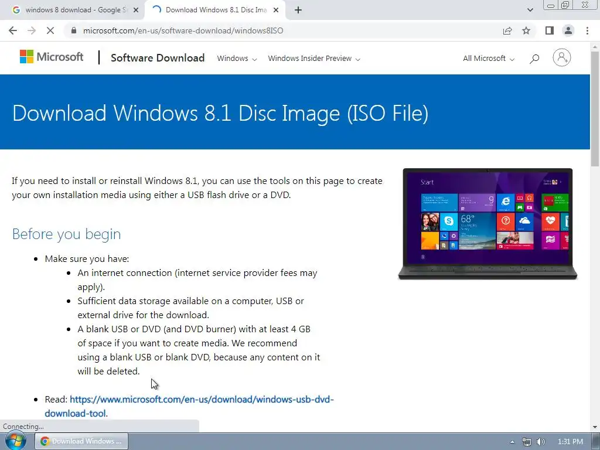Expand Windows Insider Preview menu
The image size is (600, 450).
point(314,59)
